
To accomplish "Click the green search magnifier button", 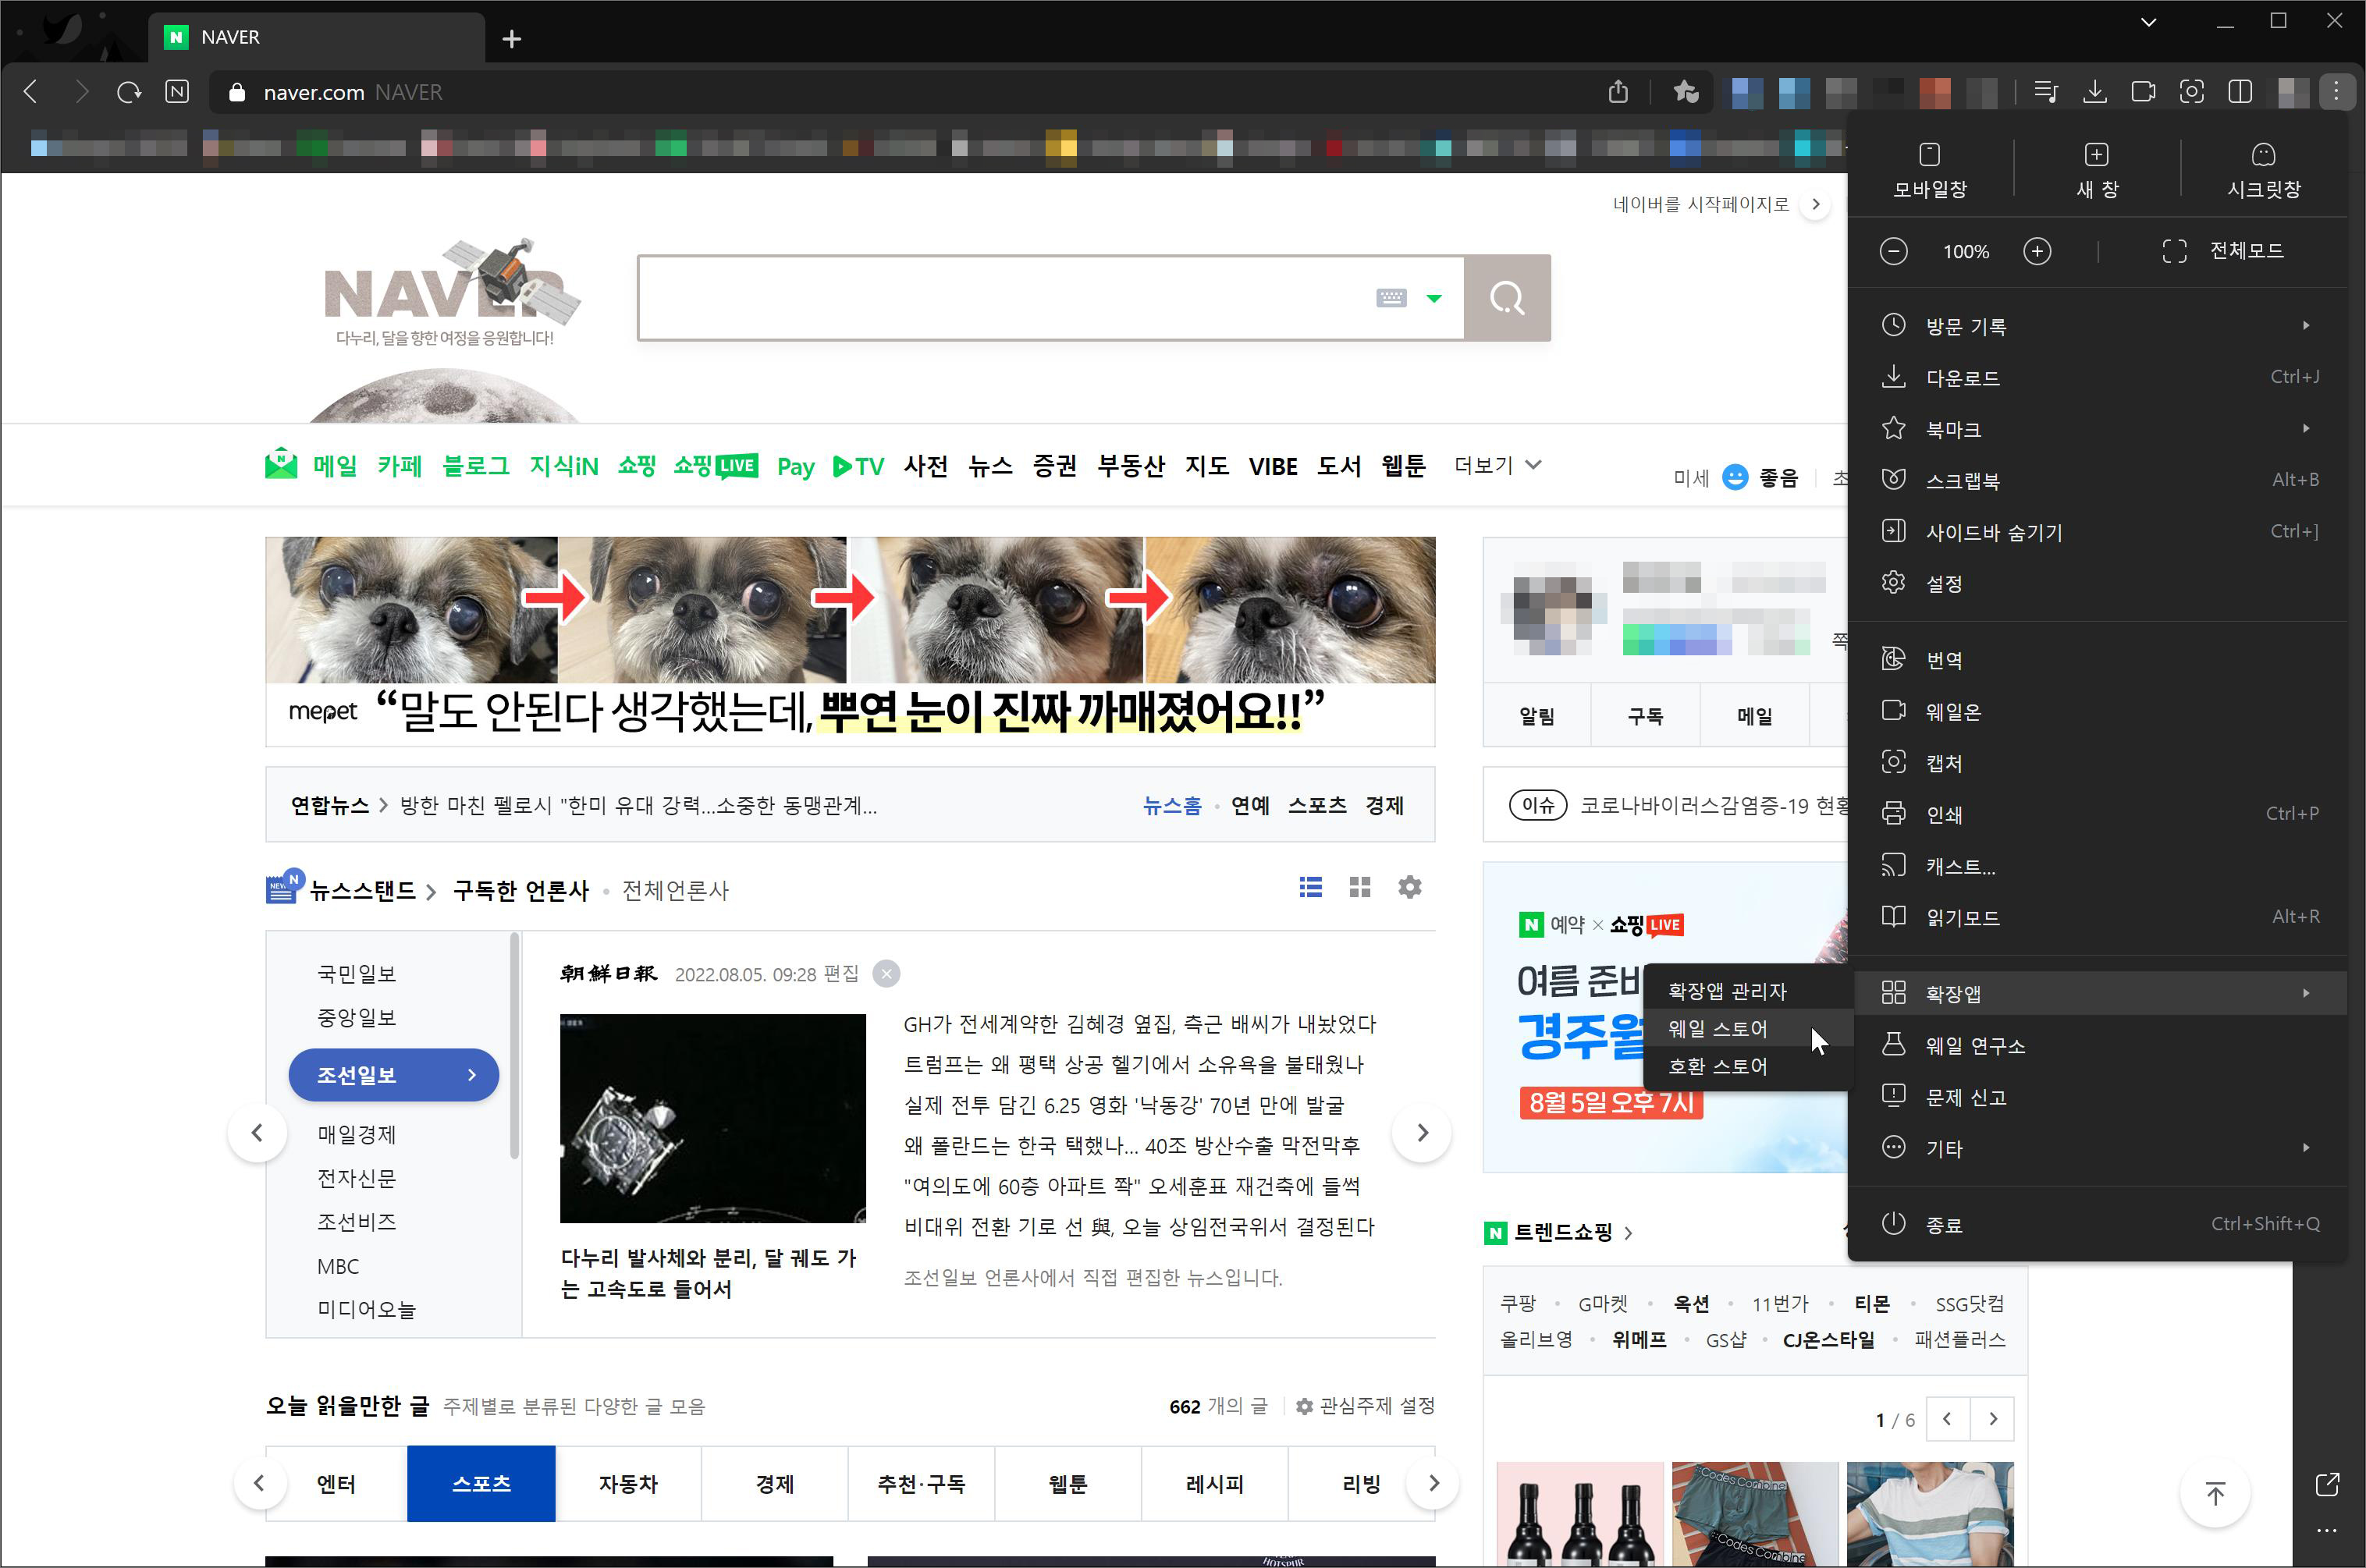I will pyautogui.click(x=1507, y=298).
